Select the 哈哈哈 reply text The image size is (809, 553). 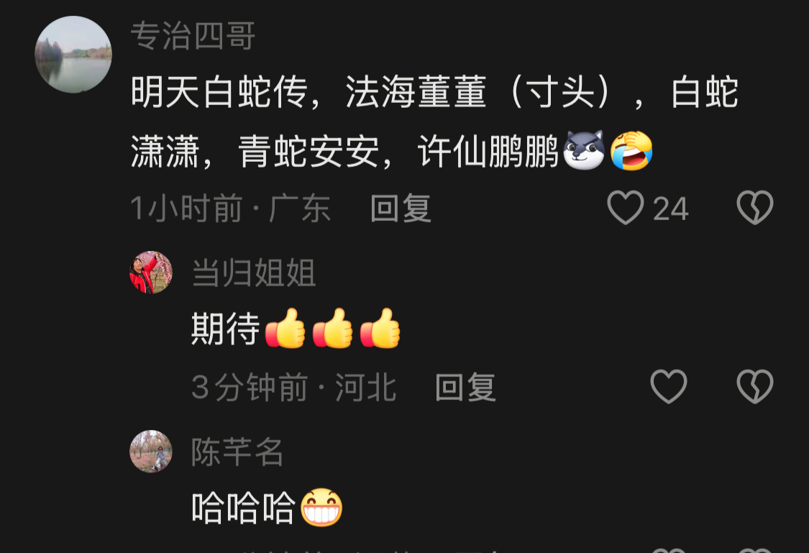[244, 508]
